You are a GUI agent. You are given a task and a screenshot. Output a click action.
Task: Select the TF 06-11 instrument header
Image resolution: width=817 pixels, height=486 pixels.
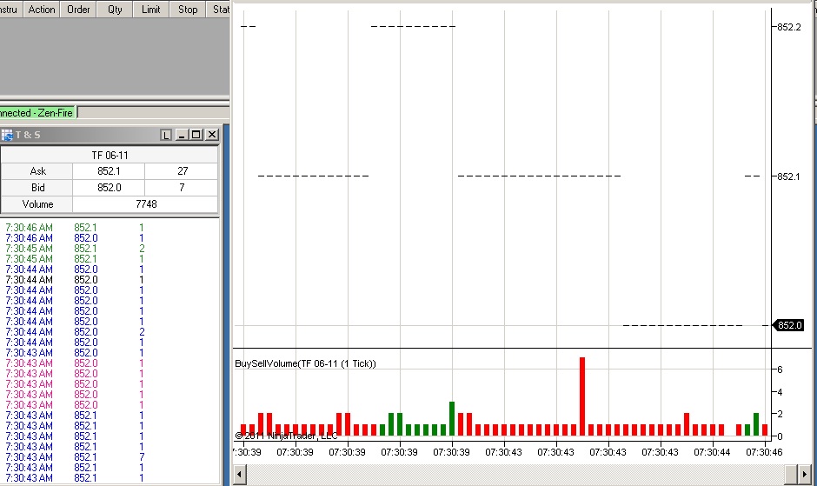(x=110, y=156)
